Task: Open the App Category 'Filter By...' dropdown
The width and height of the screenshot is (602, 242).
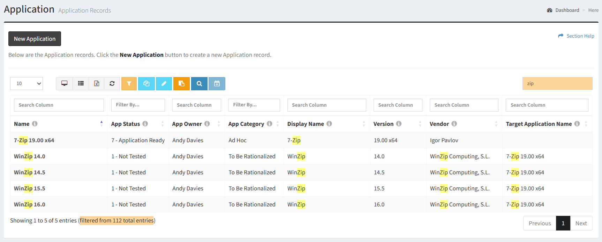Action: tap(254, 105)
